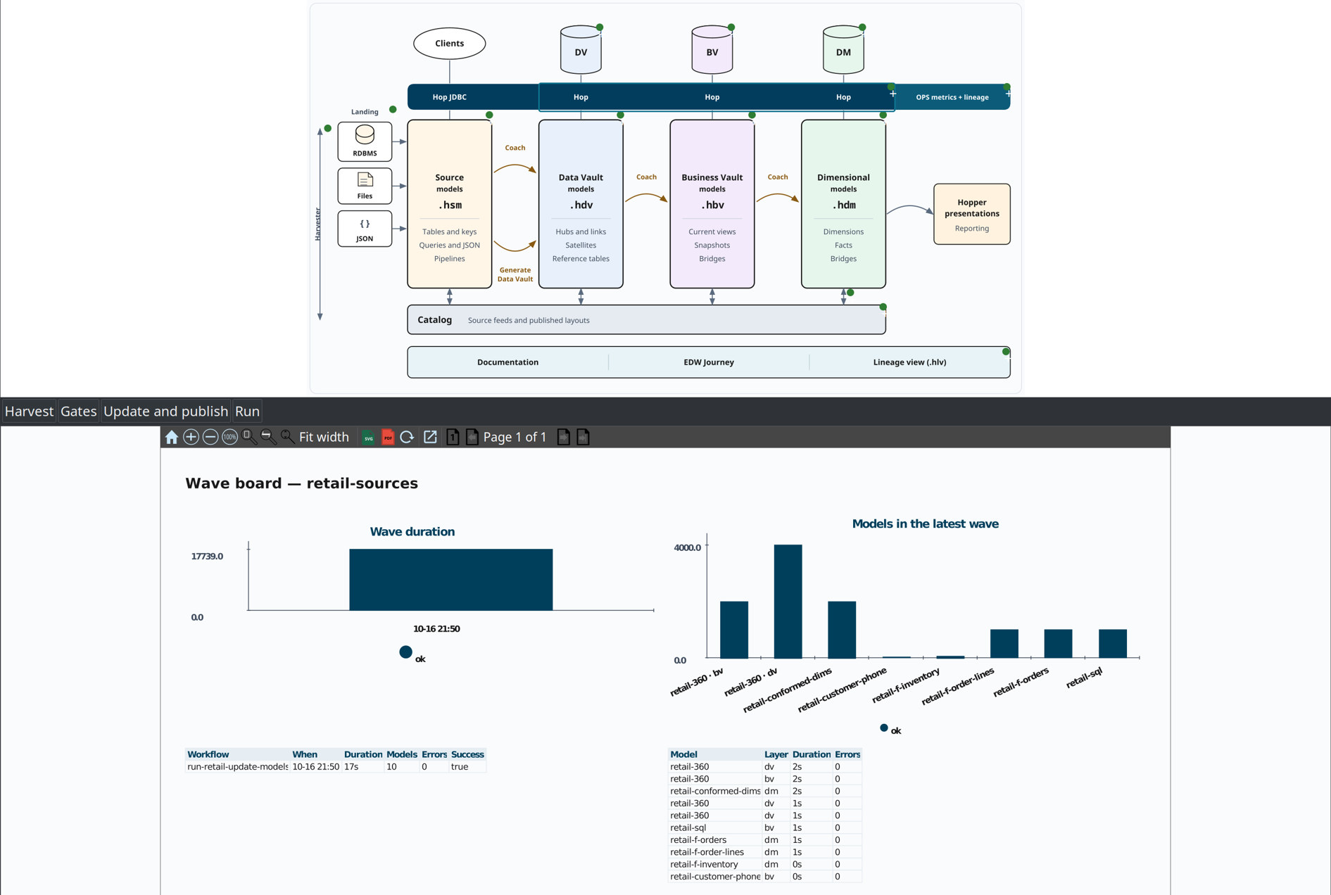Click the home icon in report toolbar
Image resolution: width=1331 pixels, height=895 pixels.
[x=172, y=437]
